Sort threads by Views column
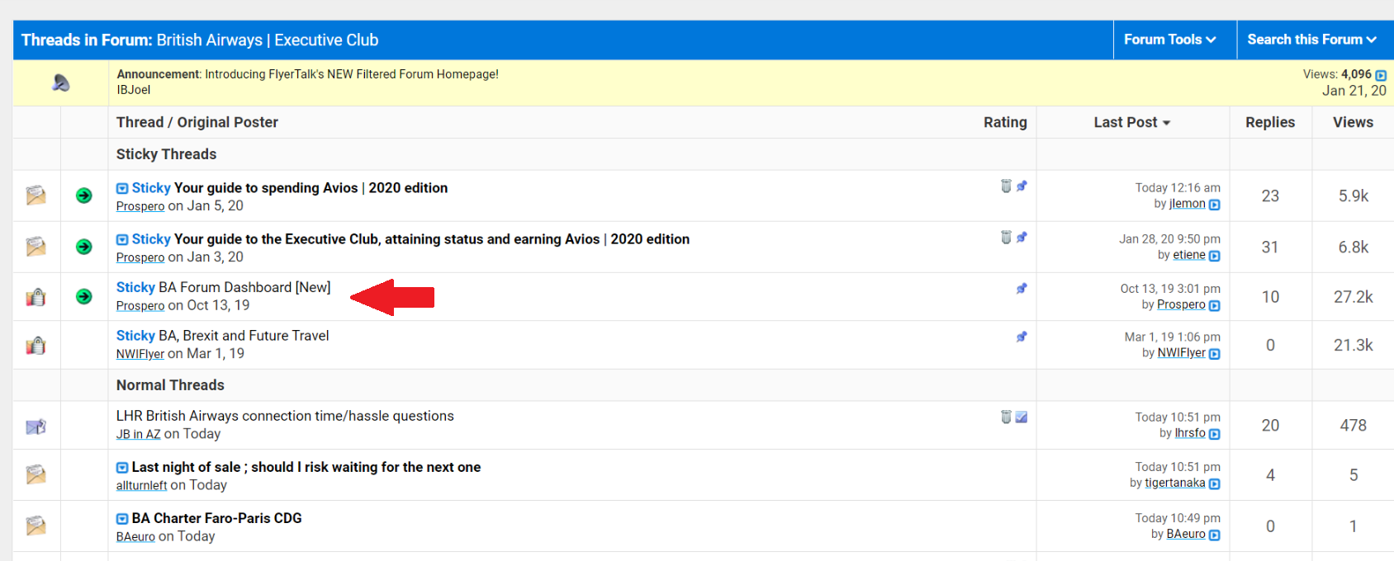Screen dimensions: 1394x561 (1353, 122)
